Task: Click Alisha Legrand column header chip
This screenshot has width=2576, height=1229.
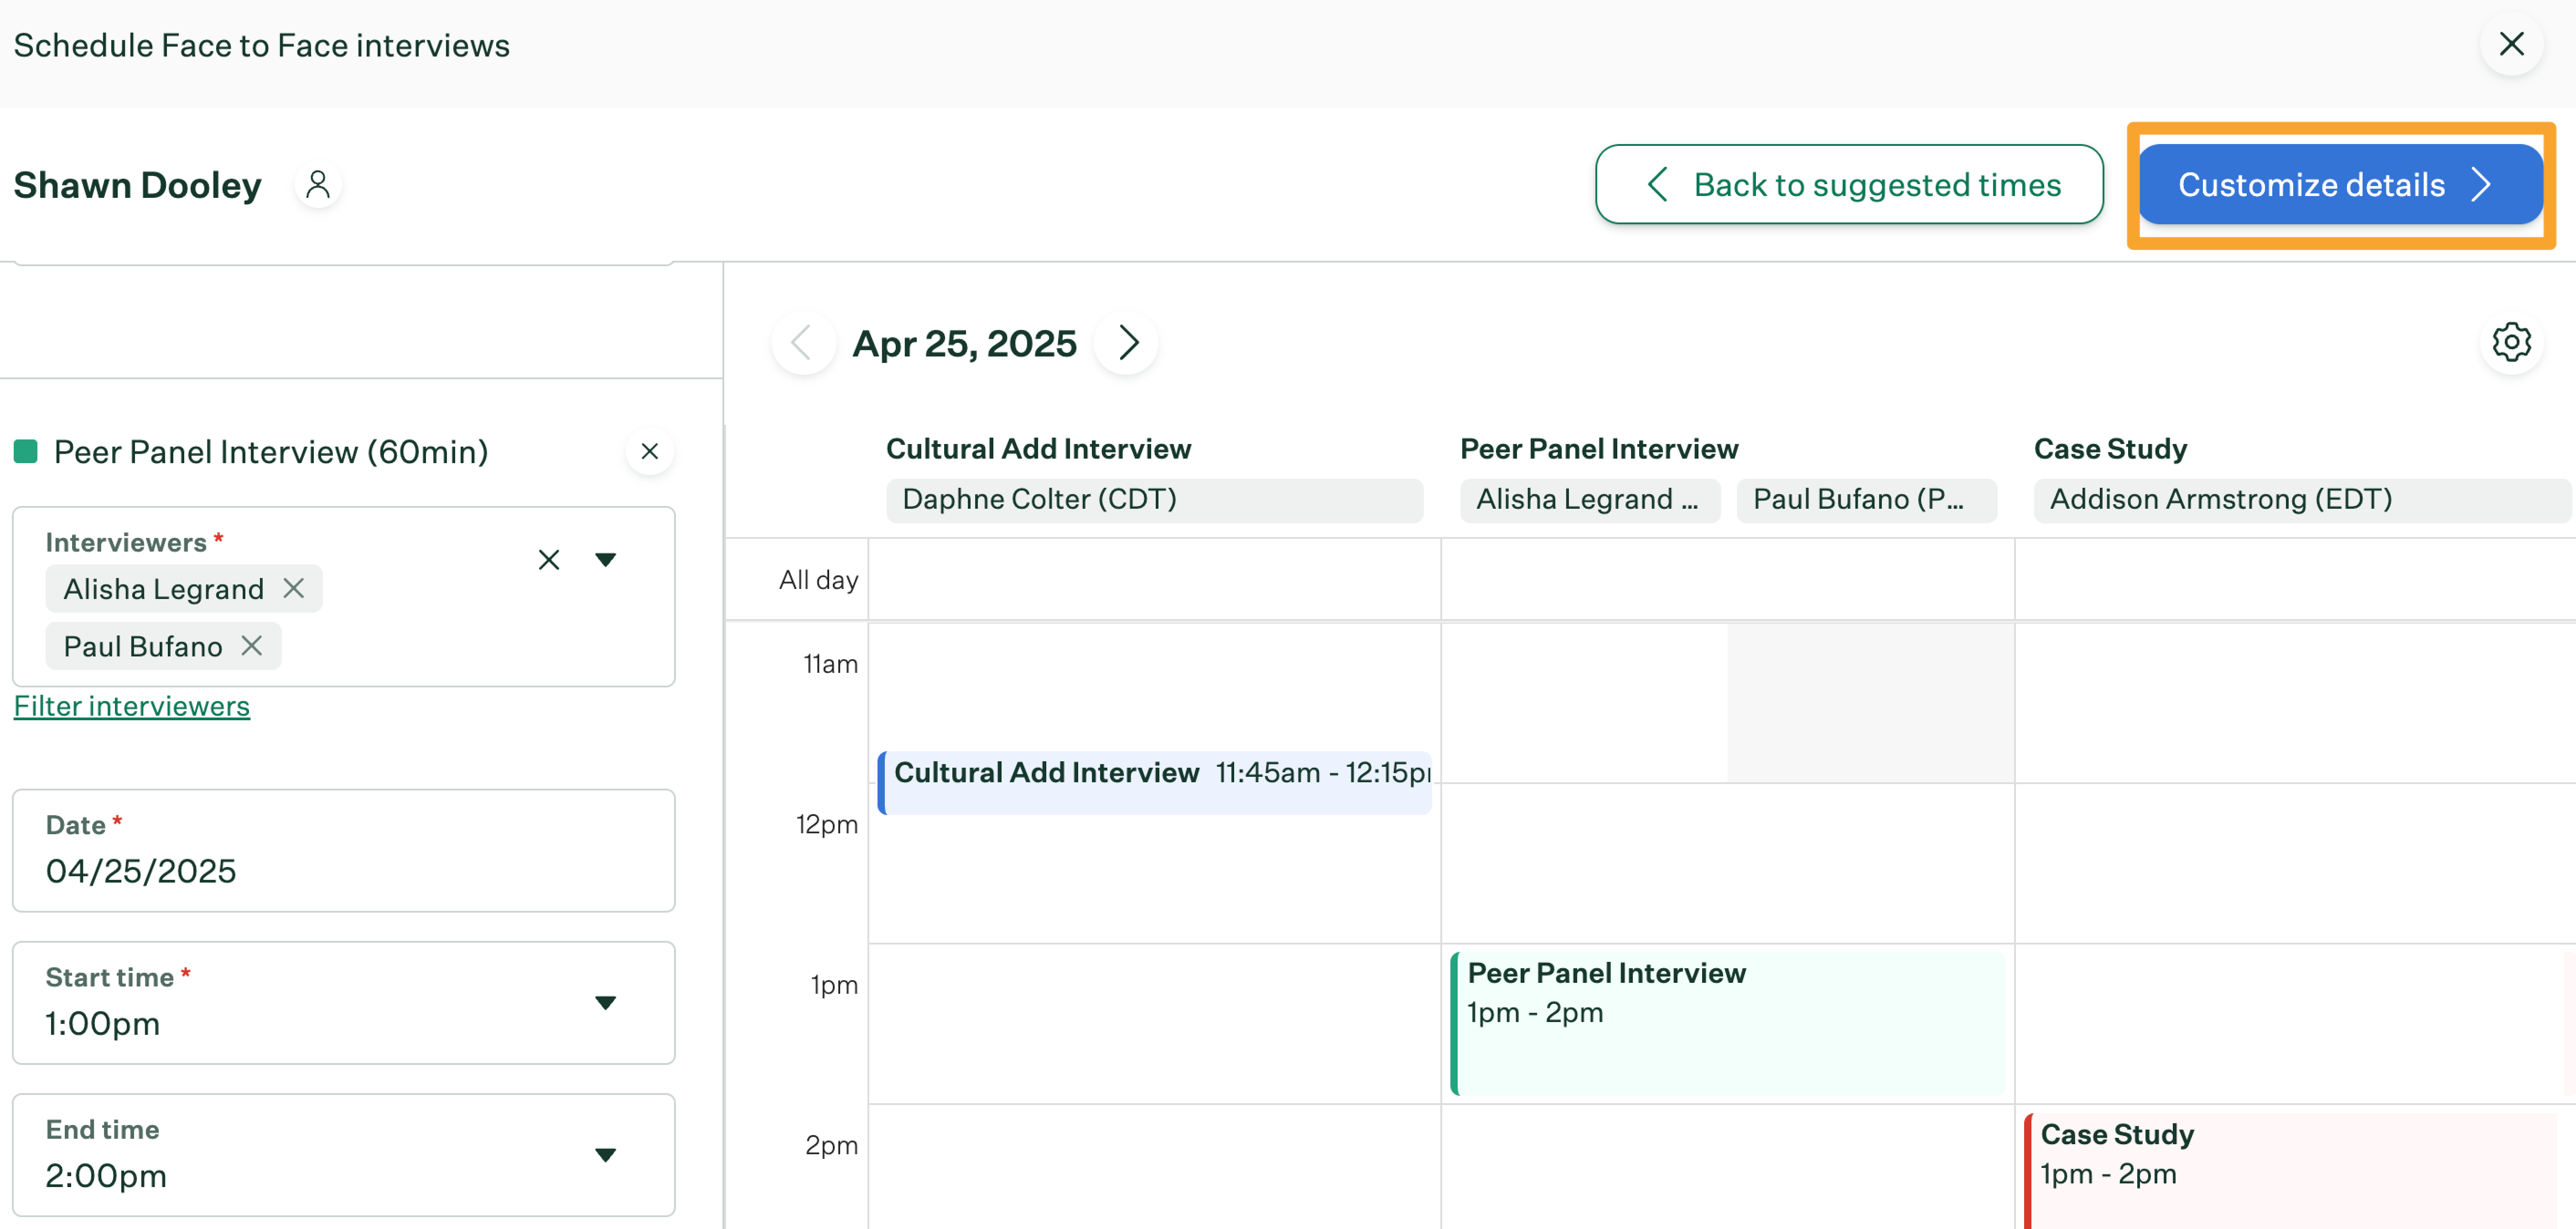Action: [x=1590, y=500]
